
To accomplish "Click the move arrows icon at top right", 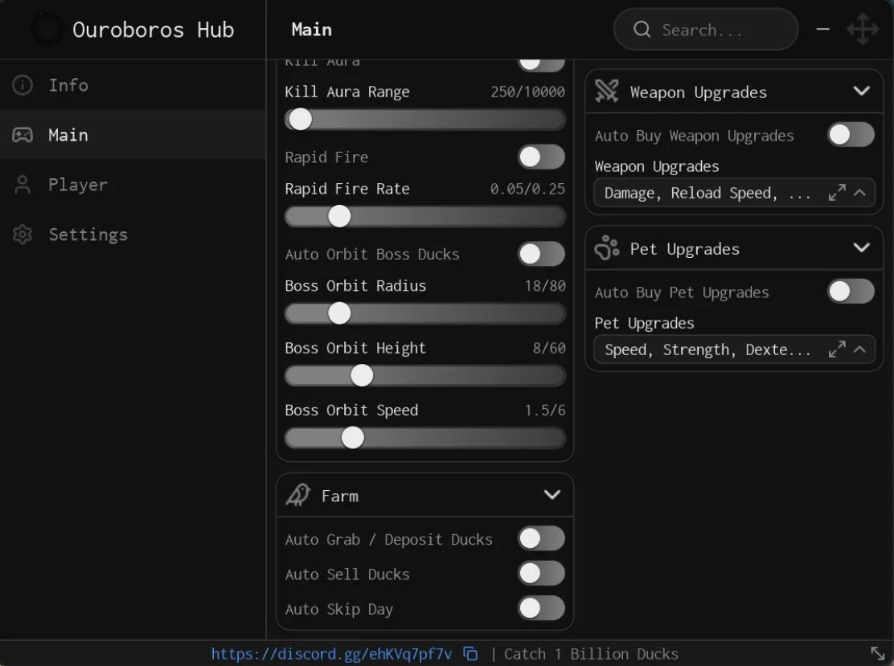I will coord(863,29).
